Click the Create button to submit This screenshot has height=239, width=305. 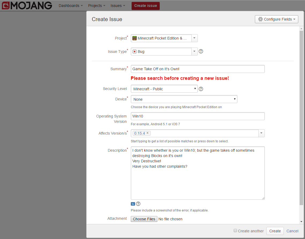pos(275,231)
